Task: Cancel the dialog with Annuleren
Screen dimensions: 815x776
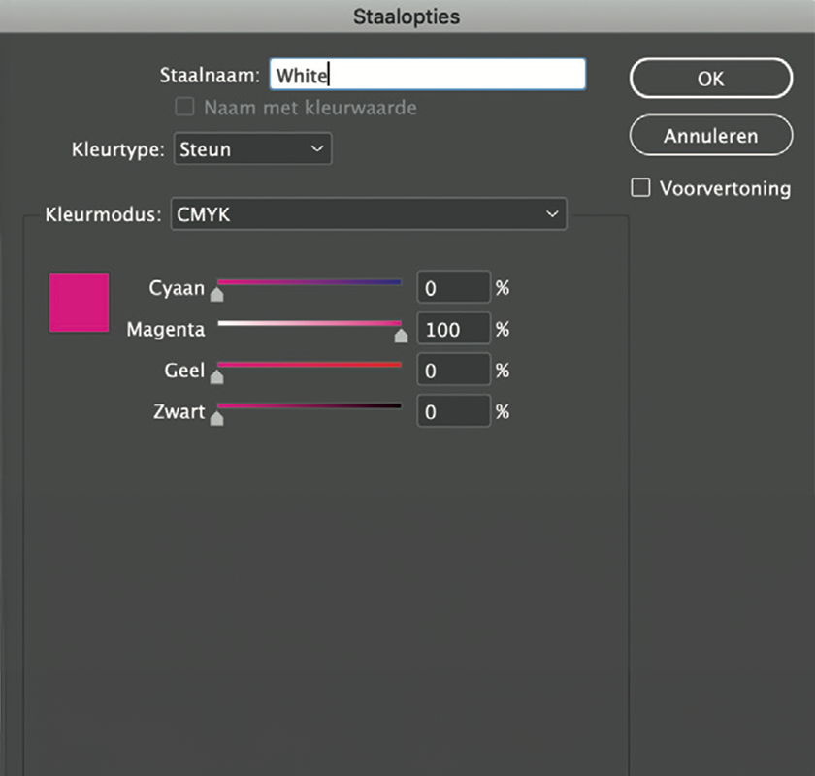Action: (711, 136)
